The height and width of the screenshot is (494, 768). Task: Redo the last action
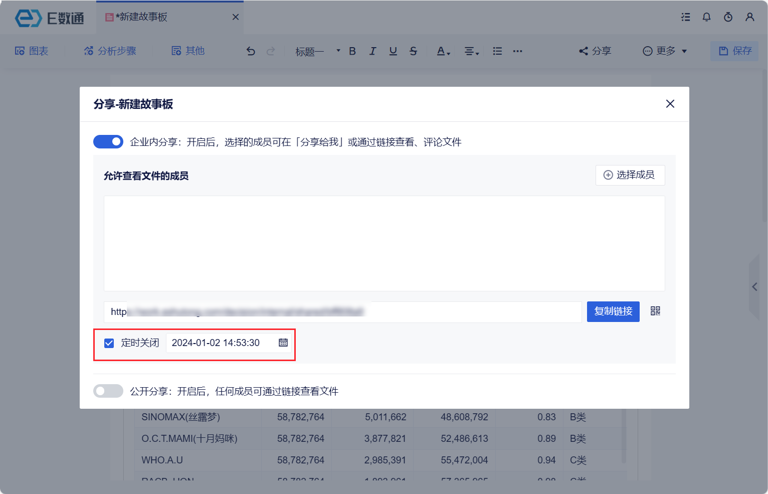tap(271, 51)
